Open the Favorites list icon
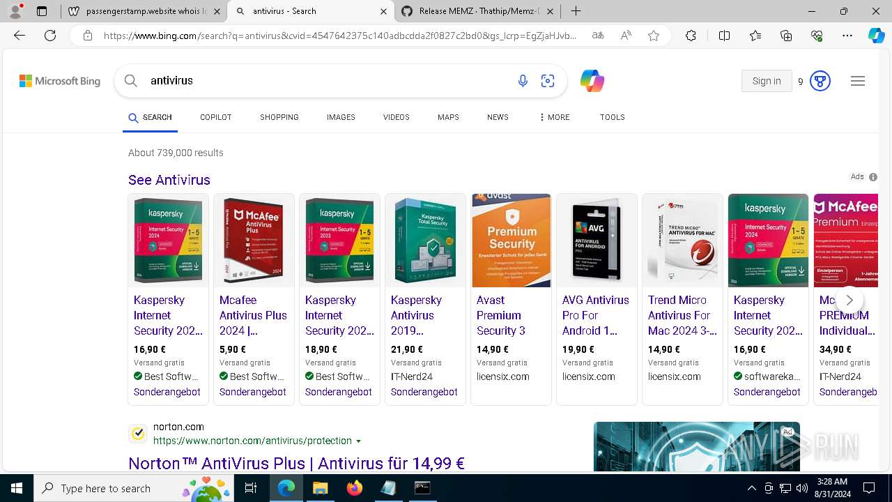This screenshot has height=502, width=892. 755,36
